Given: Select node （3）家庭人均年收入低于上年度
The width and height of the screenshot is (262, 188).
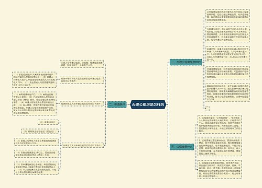Looking at the screenshot, I should click(36, 142).
